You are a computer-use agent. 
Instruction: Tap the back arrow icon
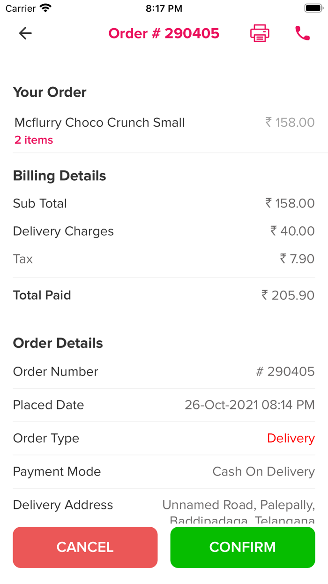(x=25, y=33)
